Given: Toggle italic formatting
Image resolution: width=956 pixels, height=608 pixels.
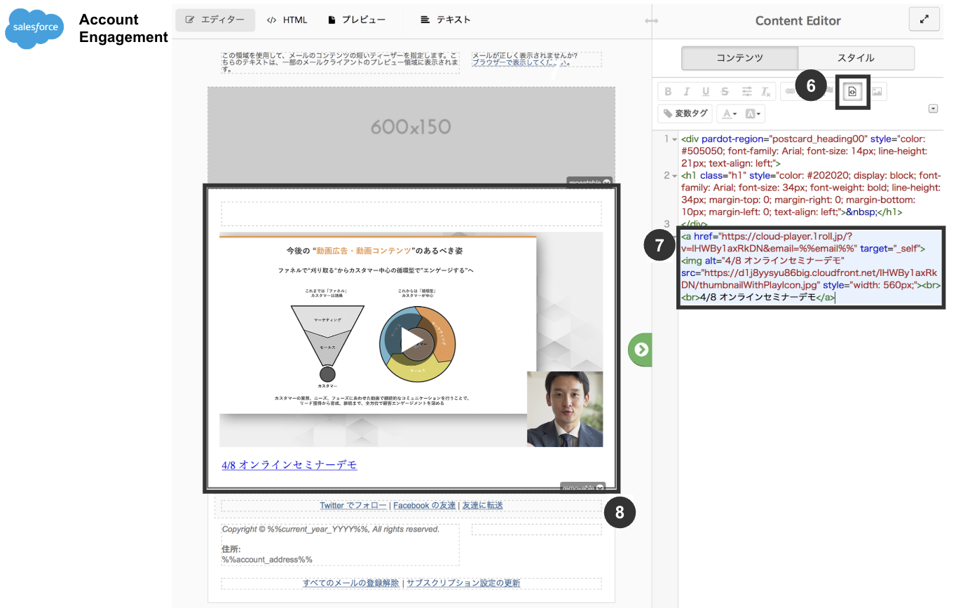Looking at the screenshot, I should point(686,91).
